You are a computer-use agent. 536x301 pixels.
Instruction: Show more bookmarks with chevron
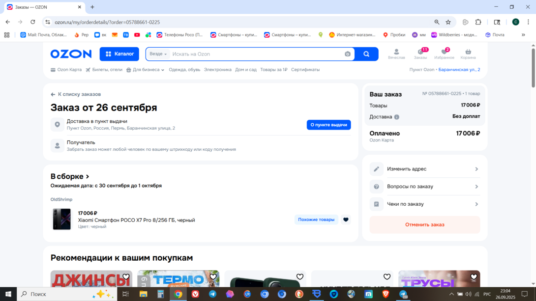click(x=523, y=35)
